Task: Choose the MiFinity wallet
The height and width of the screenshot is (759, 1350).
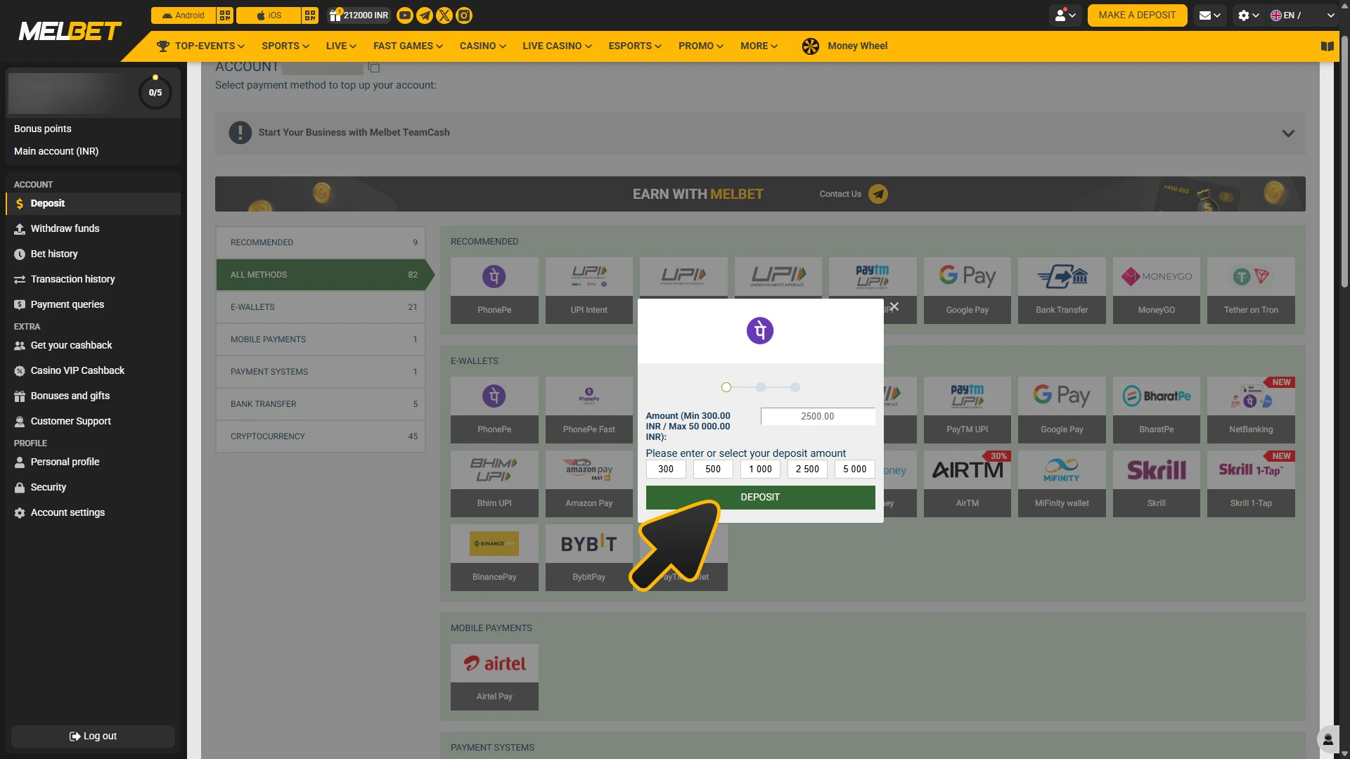Action: (x=1062, y=484)
